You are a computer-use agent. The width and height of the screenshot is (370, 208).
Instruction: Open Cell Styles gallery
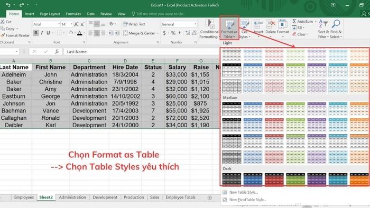[x=244, y=29]
